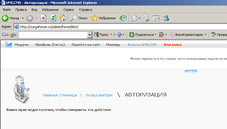Viewport: 227px width, 129px height.
Task: Click the Back (Назад) arrow button
Action: (5, 18)
